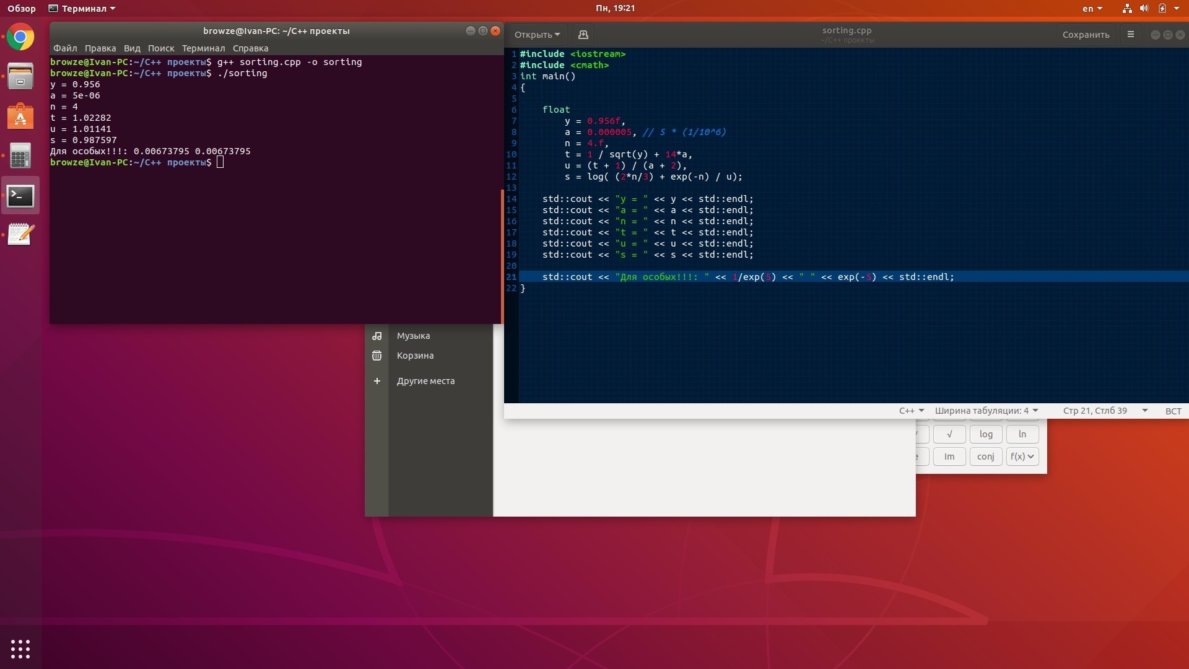The height and width of the screenshot is (669, 1189).
Task: Open terminal Справка menu
Action: tap(250, 48)
